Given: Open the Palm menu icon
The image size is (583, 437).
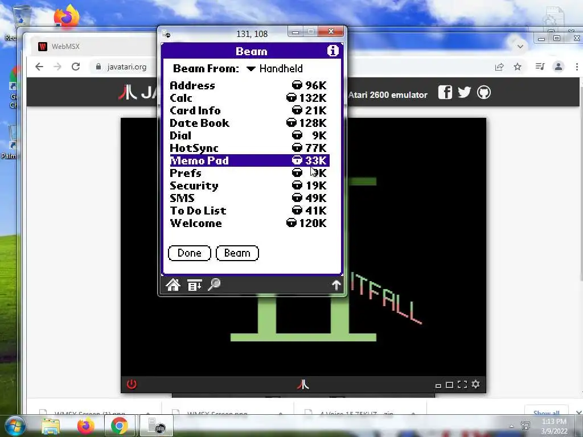Looking at the screenshot, I should [x=195, y=285].
